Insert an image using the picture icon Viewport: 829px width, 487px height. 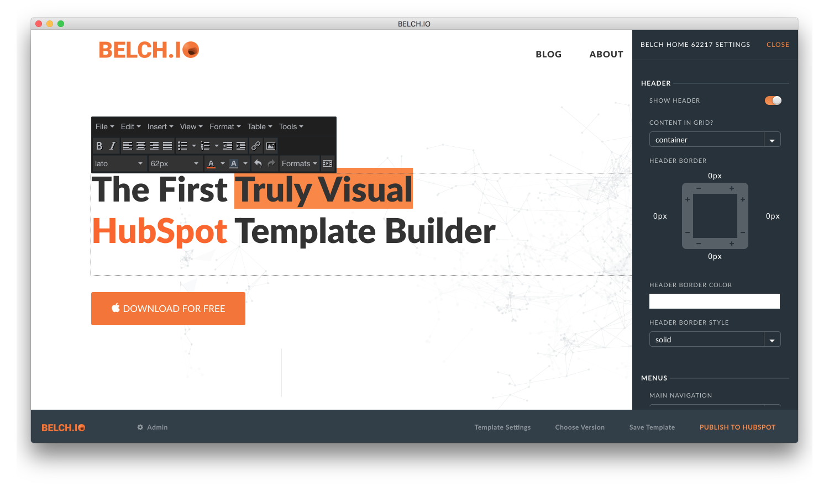point(271,146)
